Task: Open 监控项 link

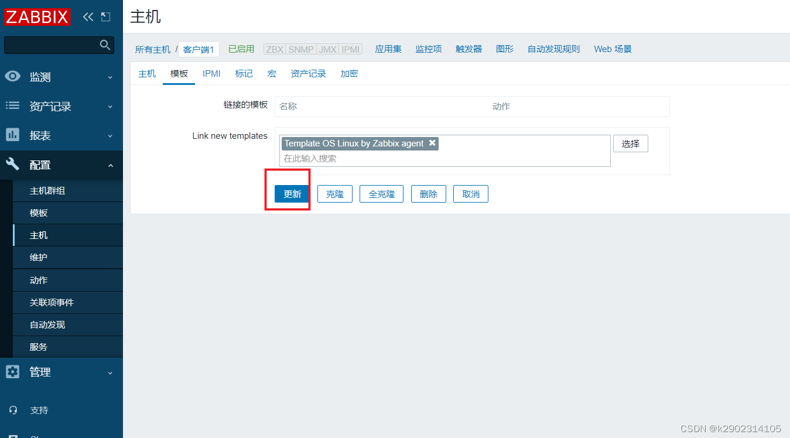Action: [x=429, y=49]
